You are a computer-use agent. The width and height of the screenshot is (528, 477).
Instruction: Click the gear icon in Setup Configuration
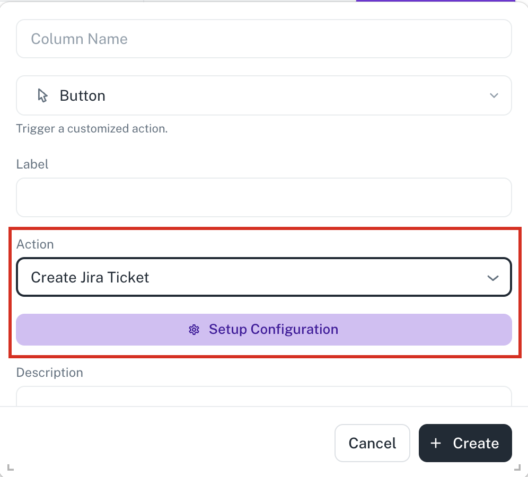coord(194,330)
